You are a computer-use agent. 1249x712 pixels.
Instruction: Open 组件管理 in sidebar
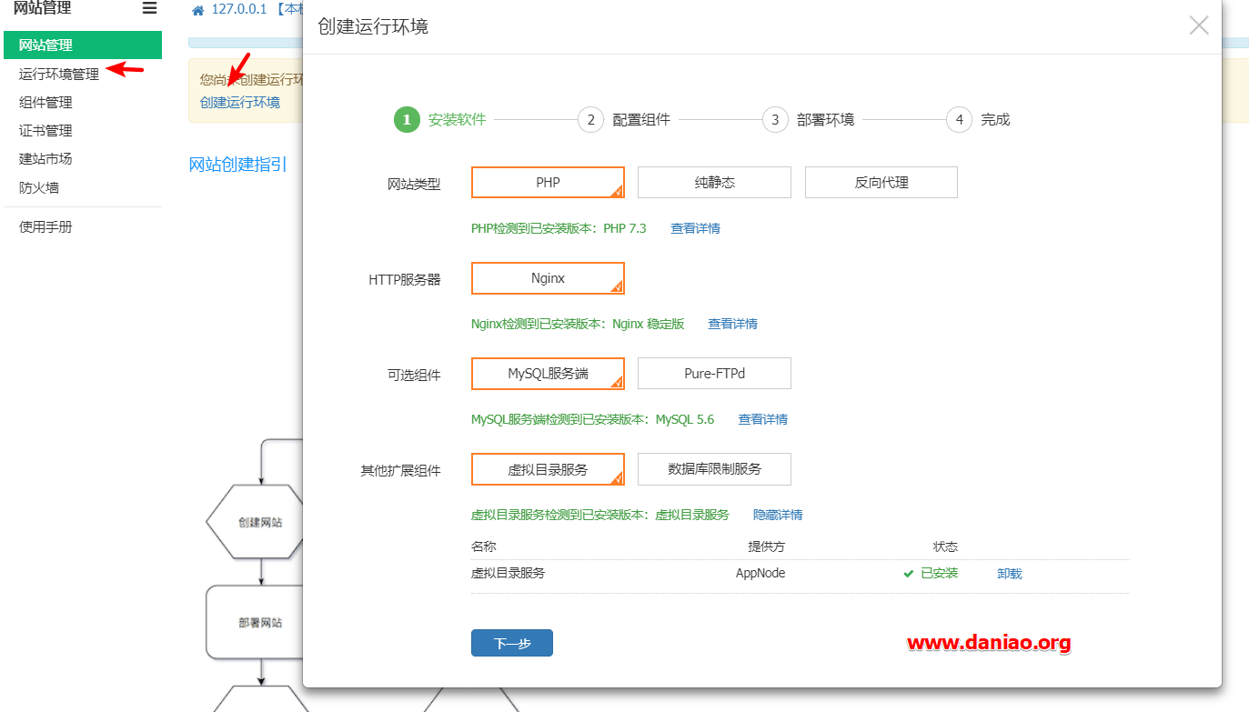45,102
